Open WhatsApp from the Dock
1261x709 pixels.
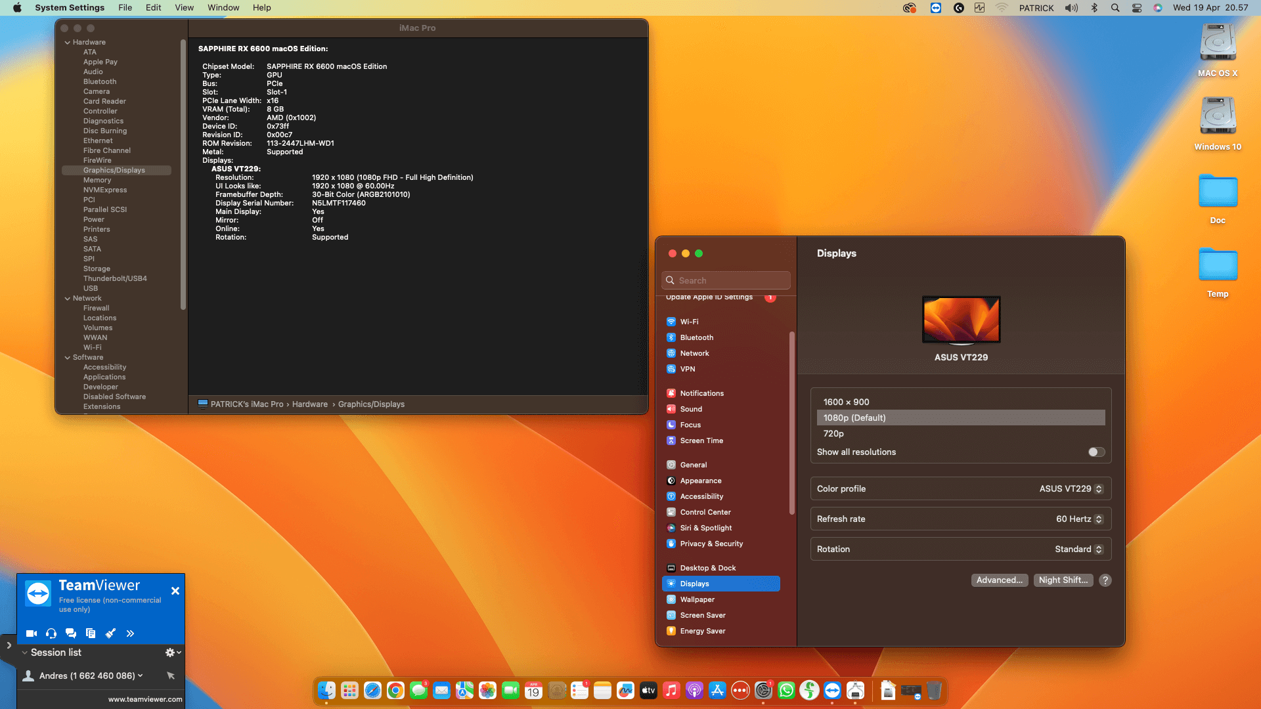[x=786, y=691]
